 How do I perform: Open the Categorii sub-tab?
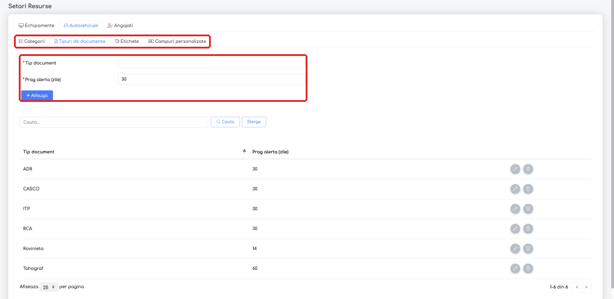pyautogui.click(x=32, y=42)
